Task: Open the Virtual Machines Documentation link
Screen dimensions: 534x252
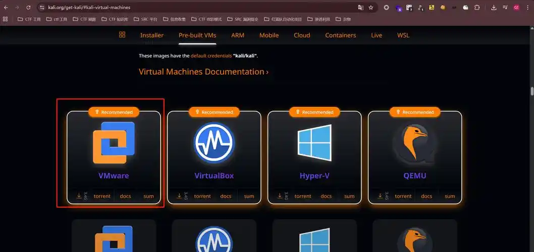Action: 203,72
